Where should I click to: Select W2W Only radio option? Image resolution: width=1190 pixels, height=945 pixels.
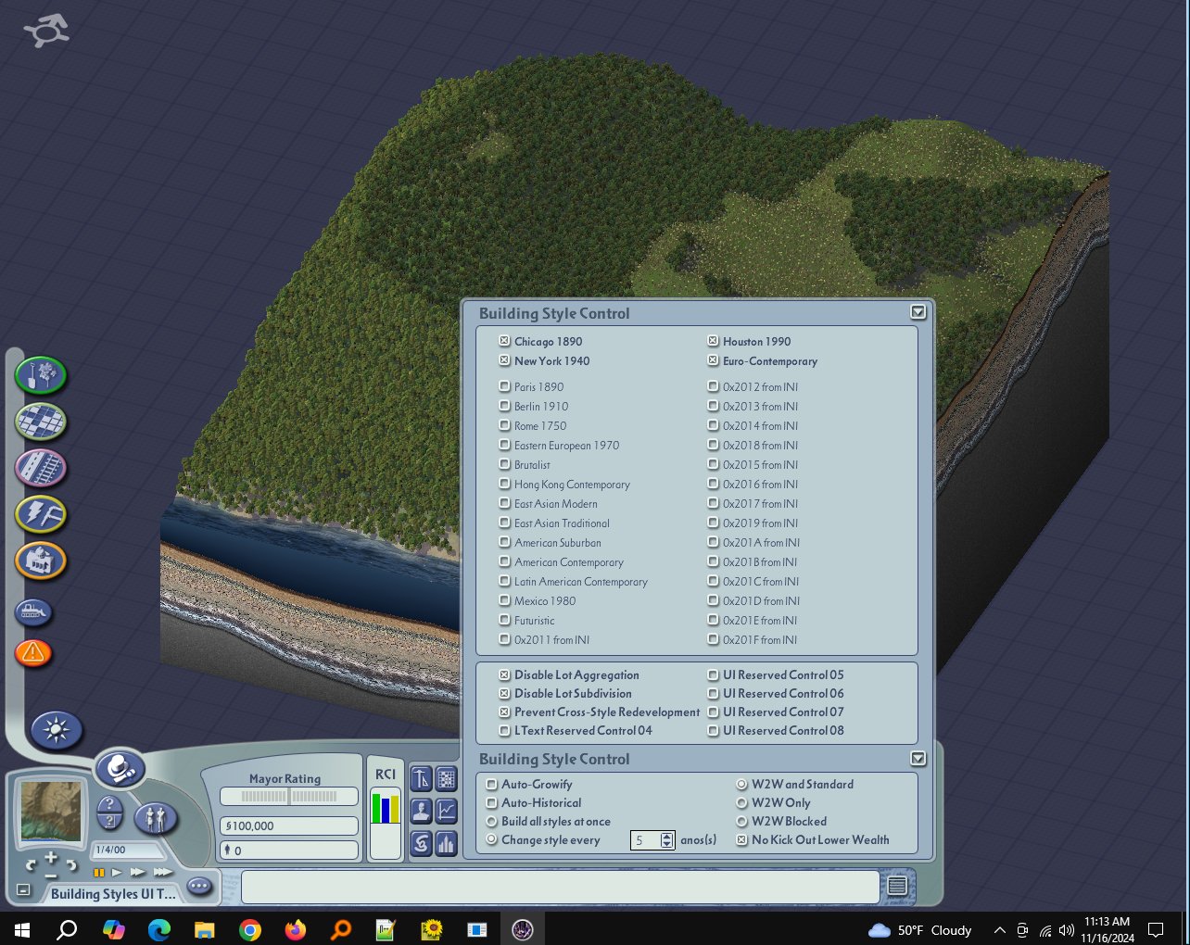(741, 802)
